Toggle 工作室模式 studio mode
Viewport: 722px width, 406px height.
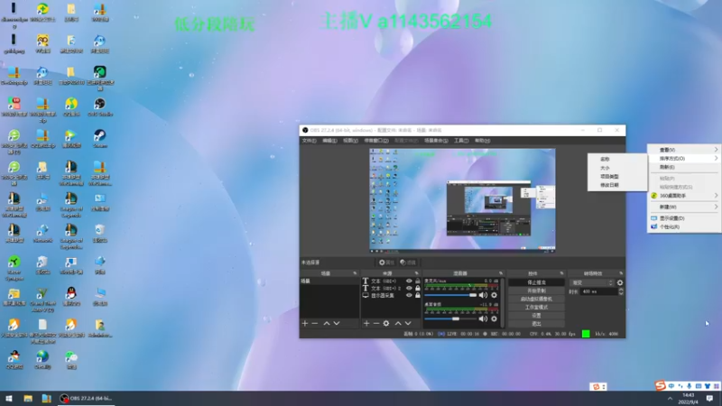point(536,307)
